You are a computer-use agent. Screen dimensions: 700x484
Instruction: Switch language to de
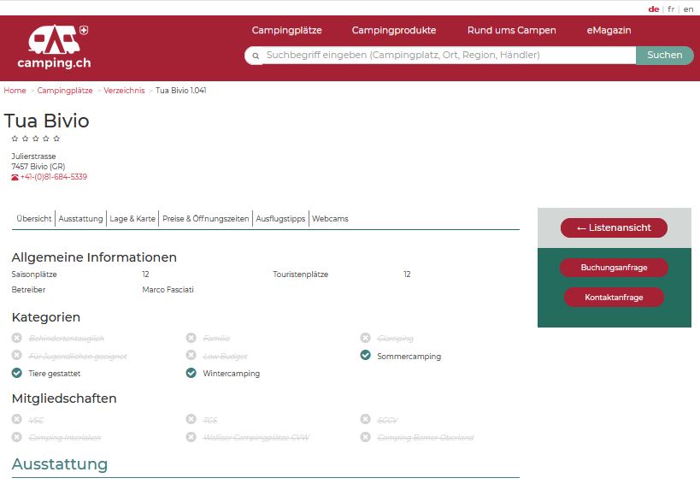pos(654,9)
